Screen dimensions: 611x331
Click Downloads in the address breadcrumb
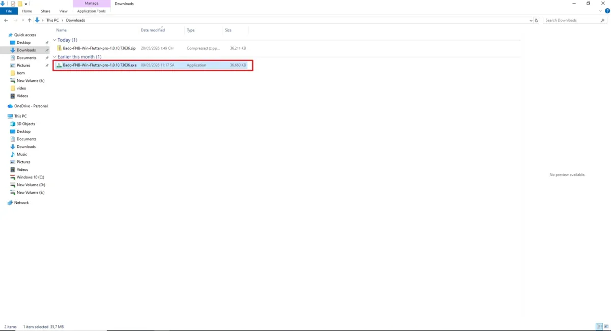pyautogui.click(x=75, y=20)
